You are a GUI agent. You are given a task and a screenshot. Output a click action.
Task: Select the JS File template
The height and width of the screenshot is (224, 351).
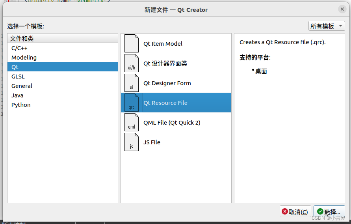(x=176, y=142)
